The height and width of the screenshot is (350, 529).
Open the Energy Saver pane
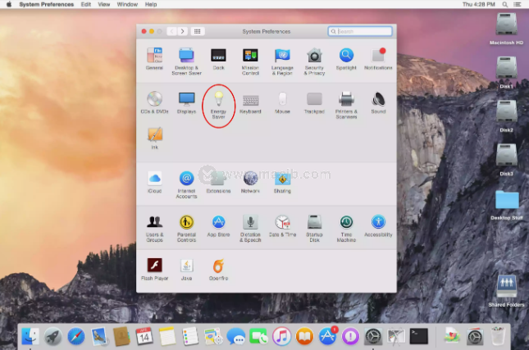(x=218, y=105)
